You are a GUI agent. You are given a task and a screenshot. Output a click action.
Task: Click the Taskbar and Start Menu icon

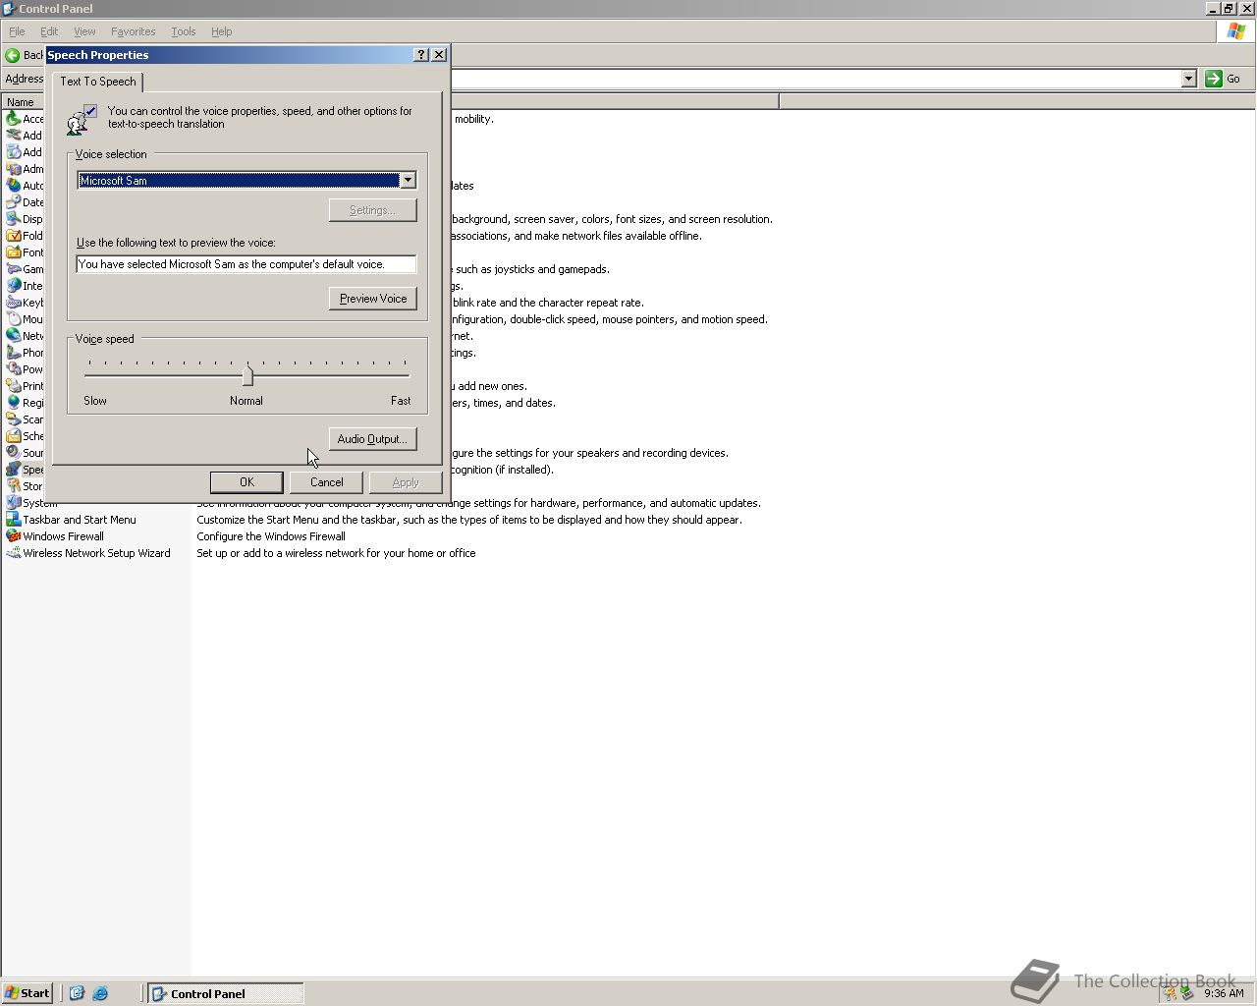[14, 520]
